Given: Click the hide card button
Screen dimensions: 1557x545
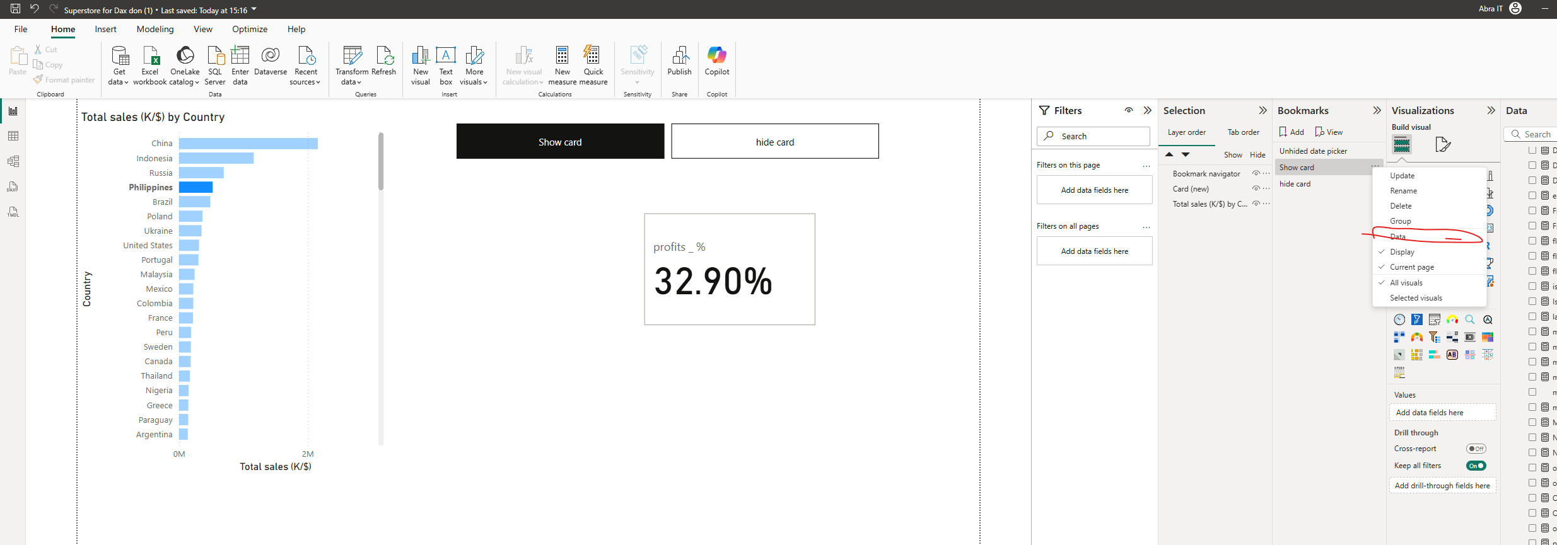Looking at the screenshot, I should point(775,142).
